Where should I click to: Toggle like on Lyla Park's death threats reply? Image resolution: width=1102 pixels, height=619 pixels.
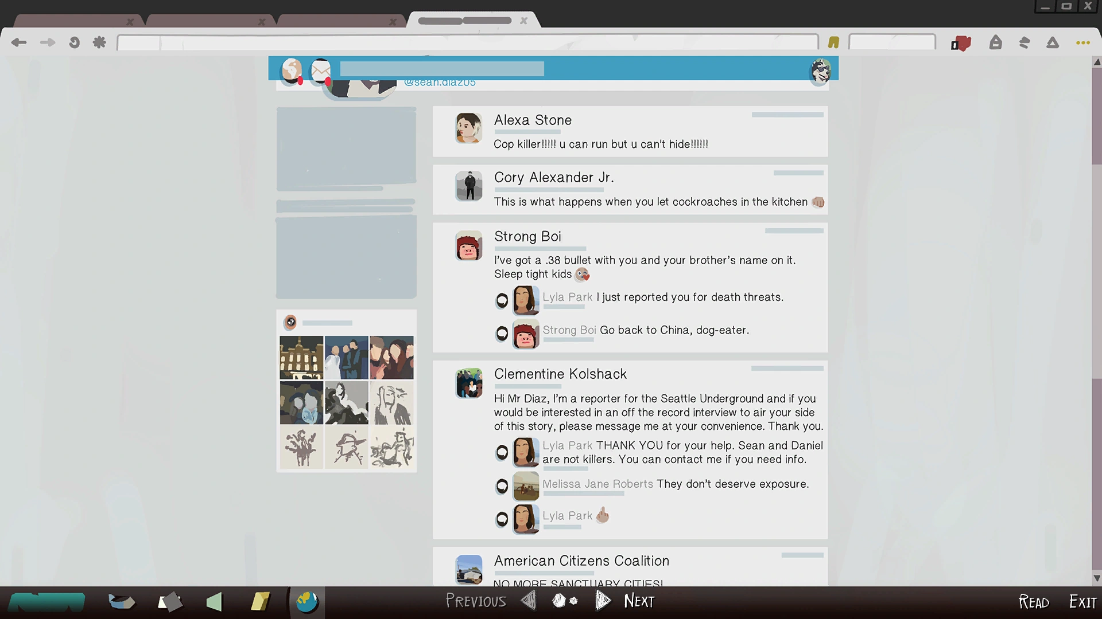coord(502,300)
